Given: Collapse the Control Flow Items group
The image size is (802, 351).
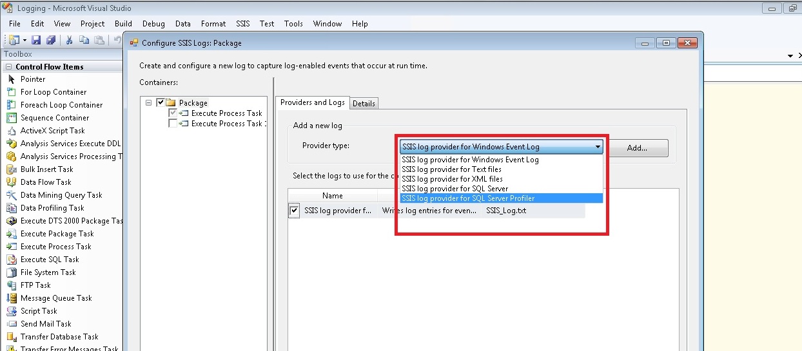Looking at the screenshot, I should 8,67.
